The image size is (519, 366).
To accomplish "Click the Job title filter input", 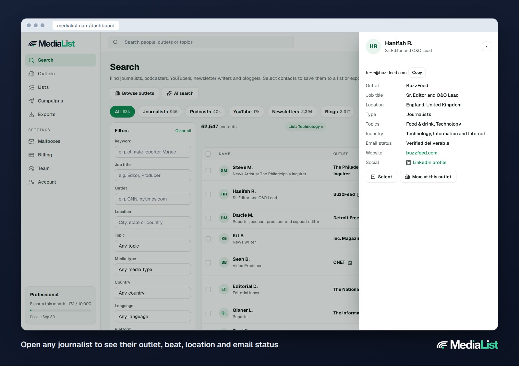I will pyautogui.click(x=153, y=176).
